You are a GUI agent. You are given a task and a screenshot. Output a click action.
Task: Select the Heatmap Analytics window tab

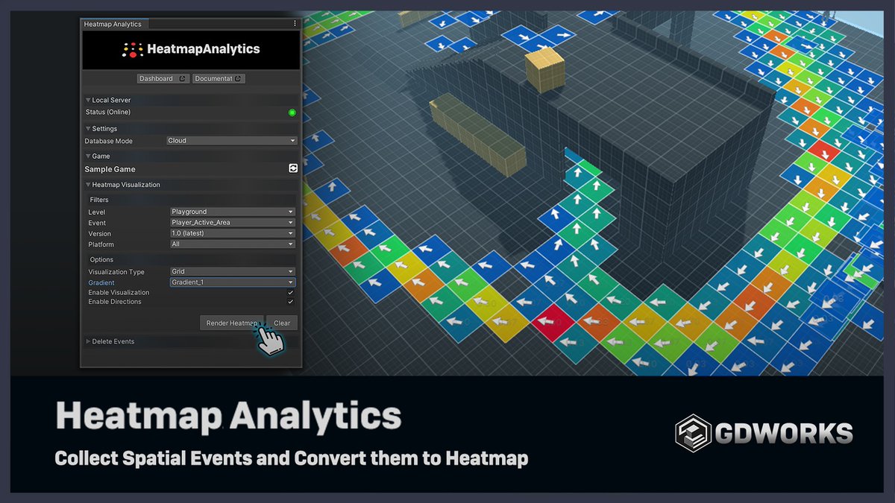[113, 24]
